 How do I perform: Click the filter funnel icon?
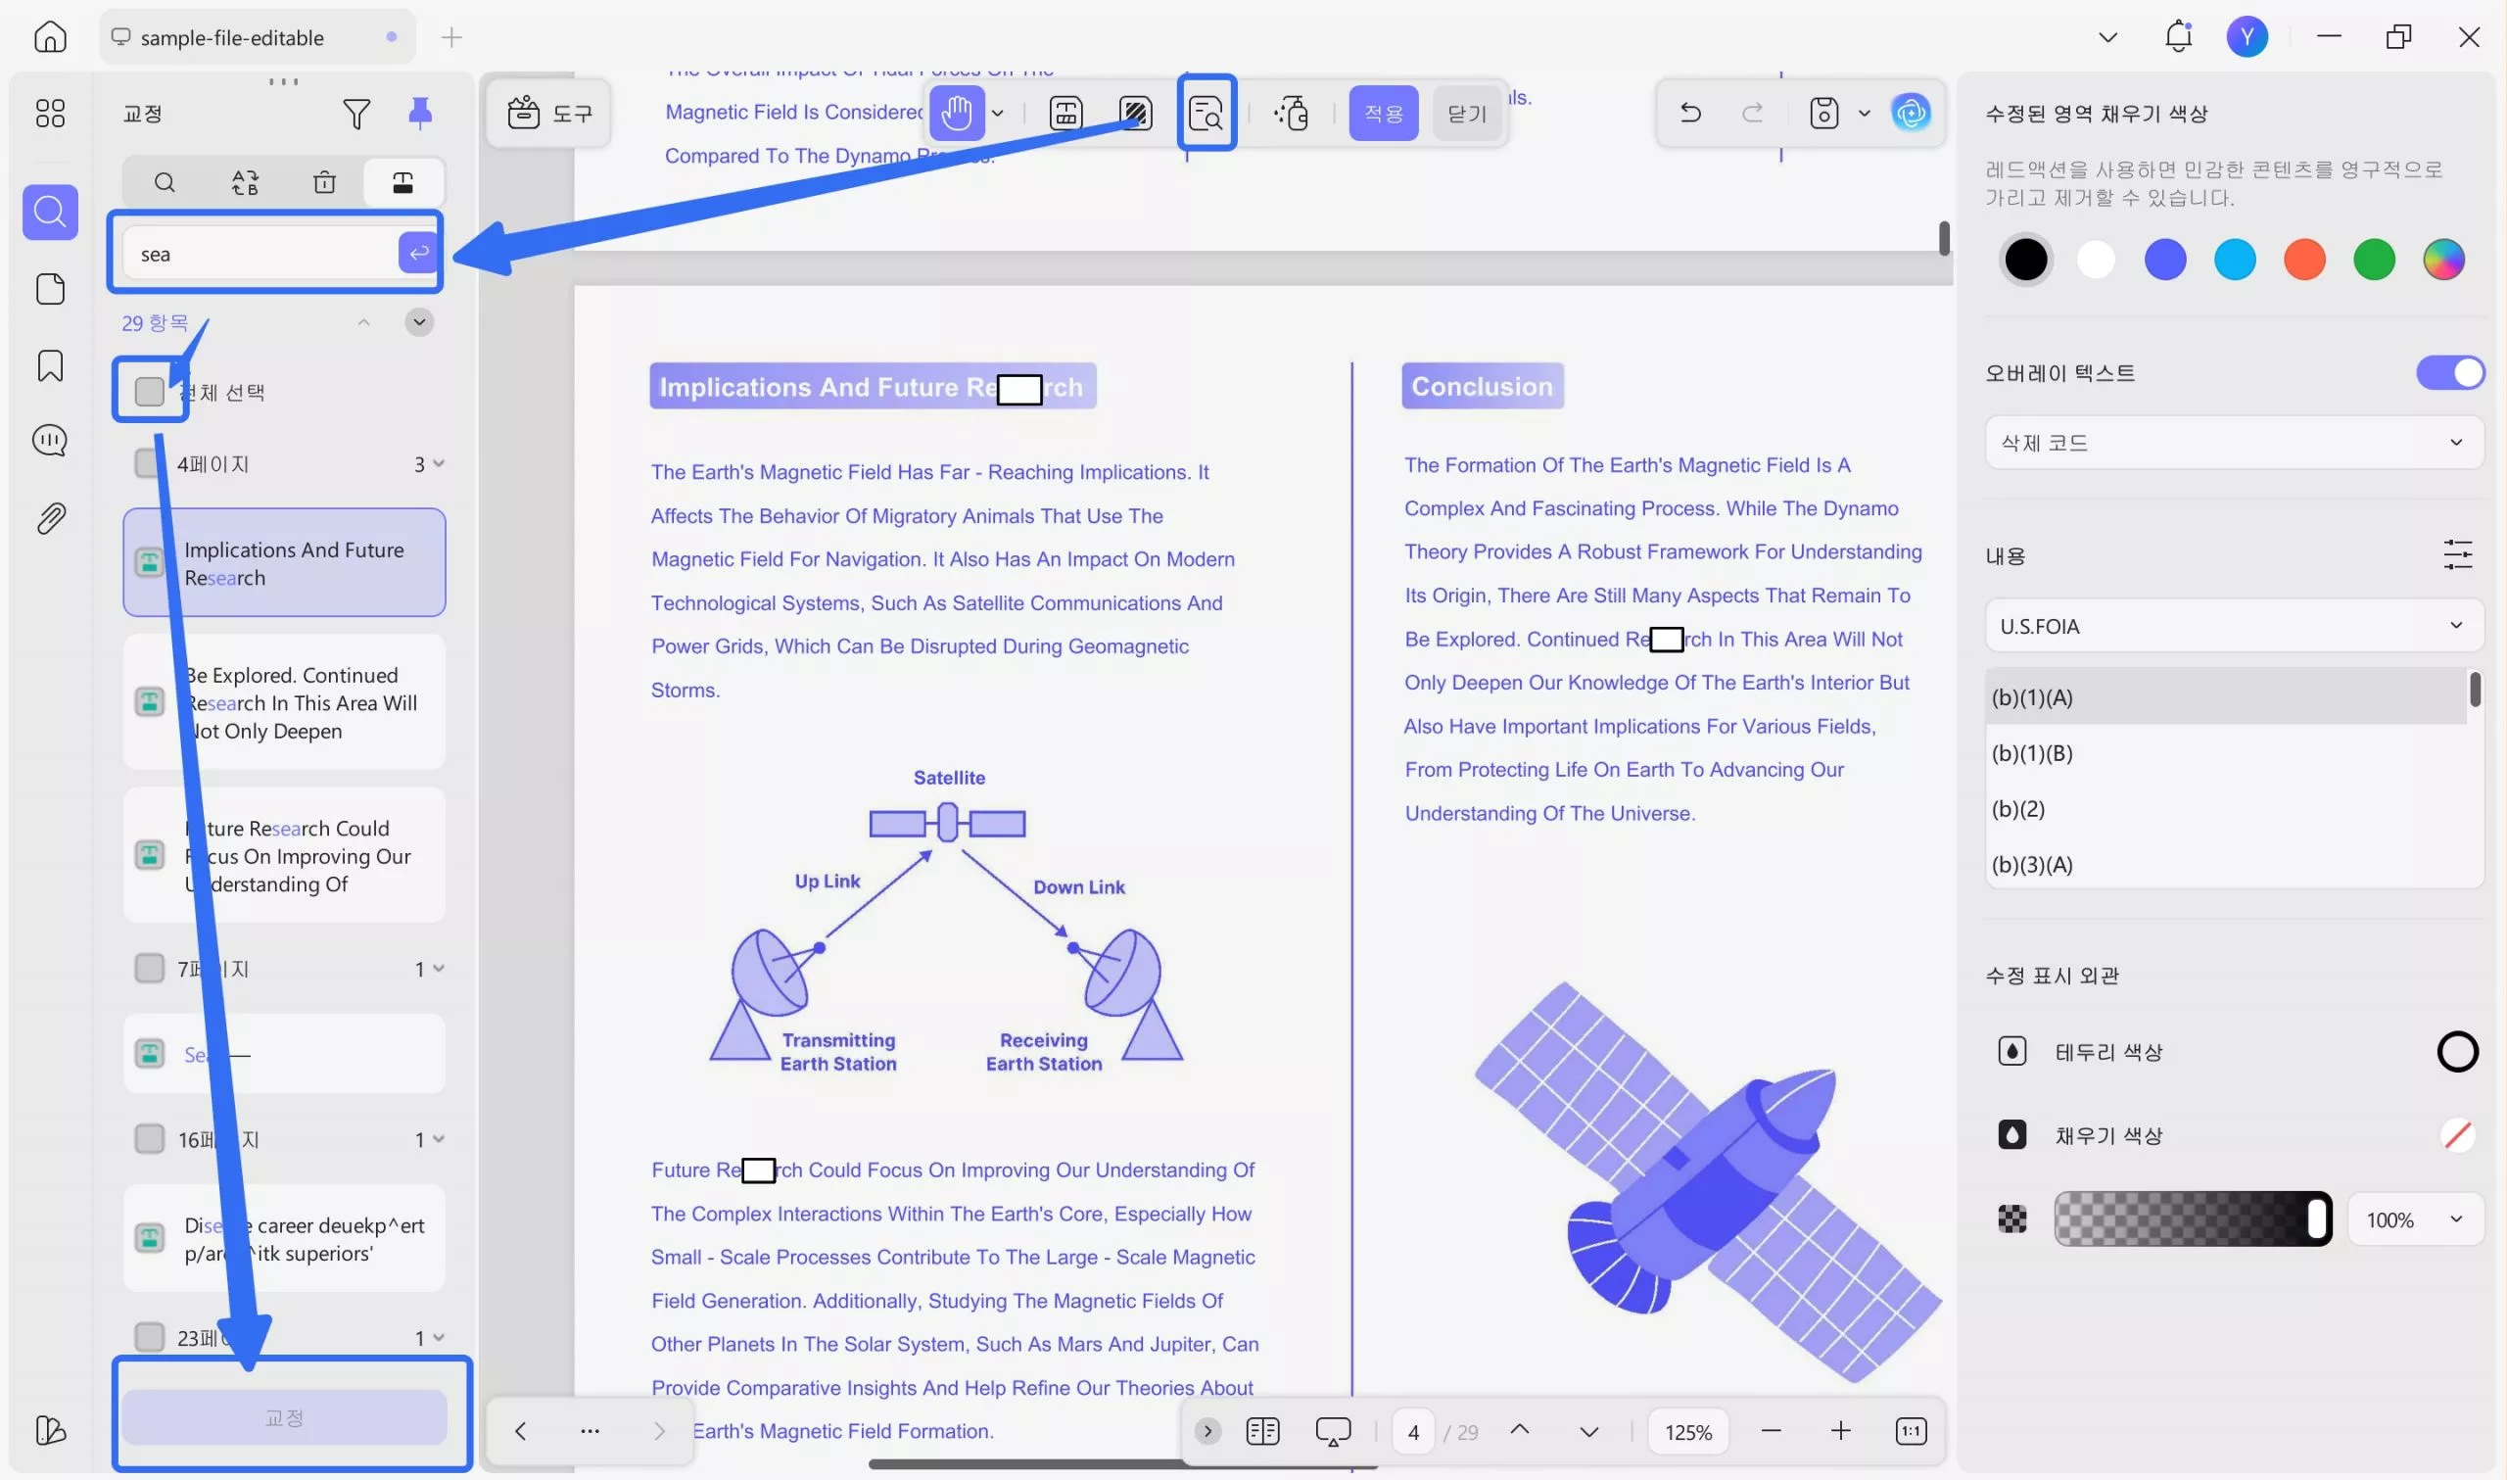point(355,114)
